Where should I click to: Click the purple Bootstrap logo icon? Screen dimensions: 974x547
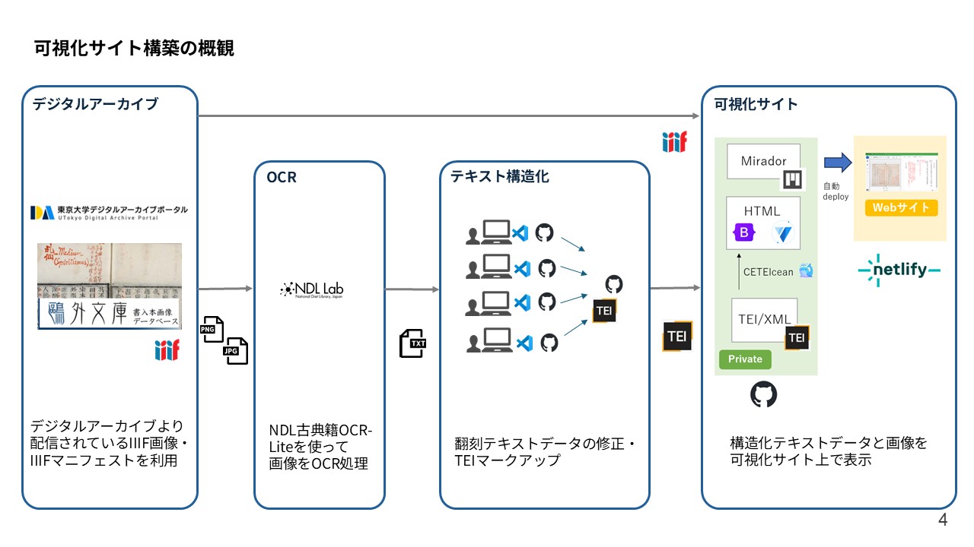[743, 233]
